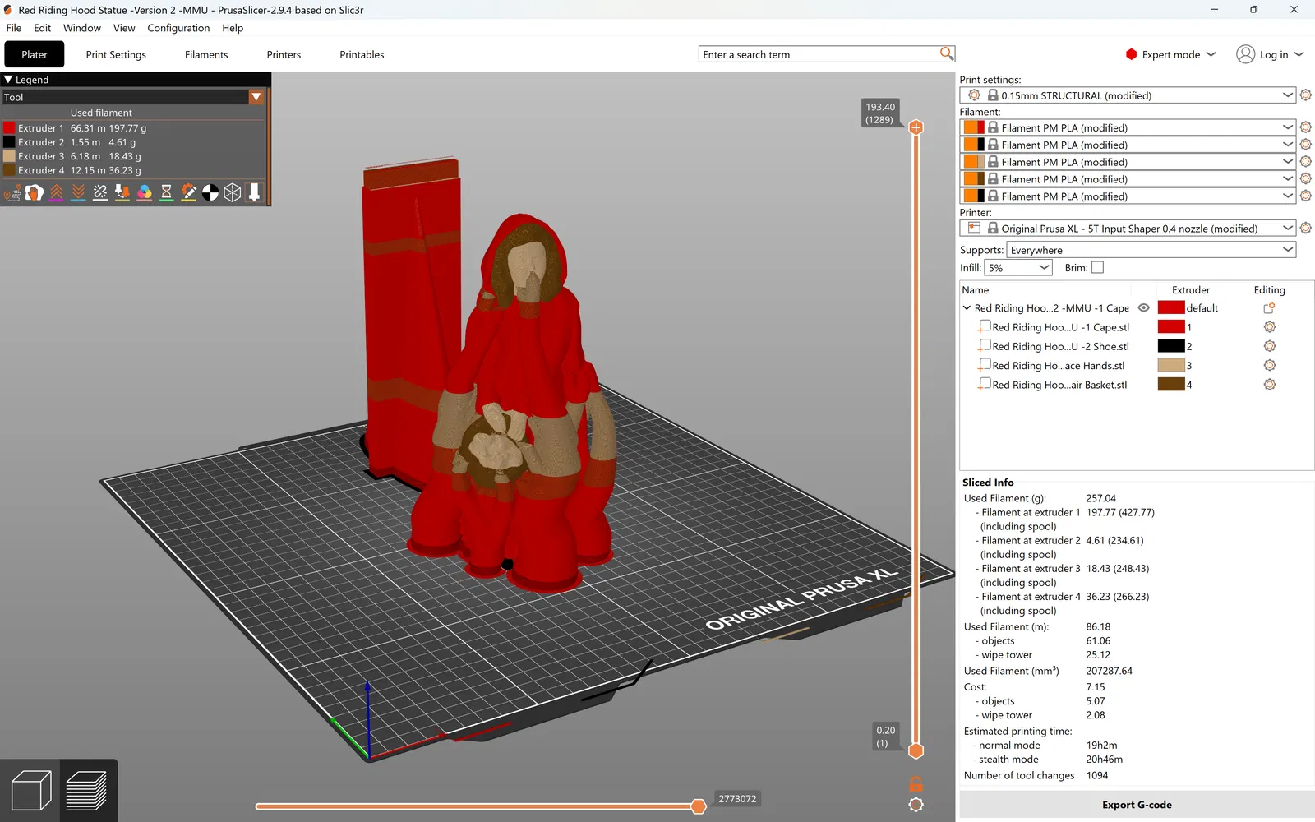Collapse the Red Riding Hood object tree
This screenshot has width=1315, height=822.
967,308
